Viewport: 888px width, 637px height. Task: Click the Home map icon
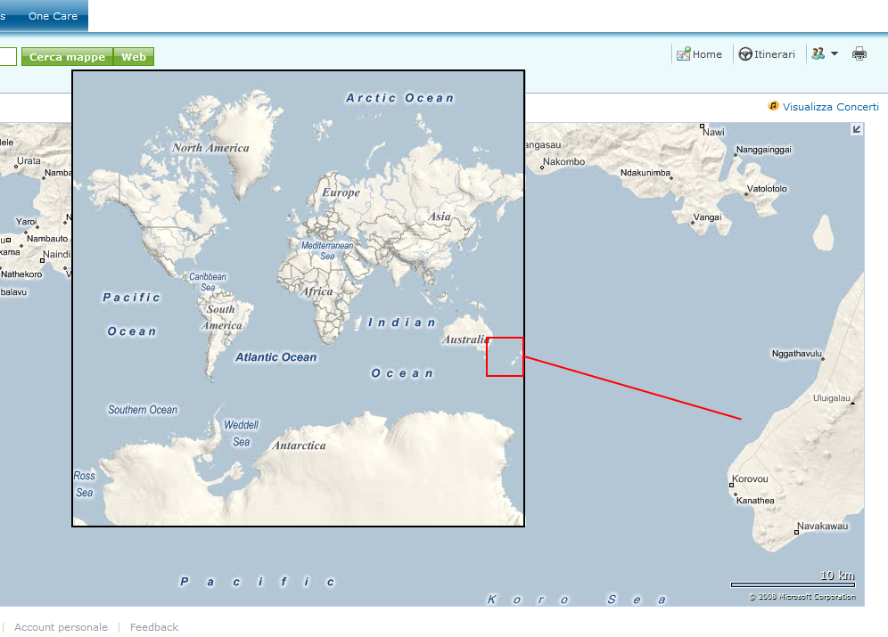click(684, 53)
